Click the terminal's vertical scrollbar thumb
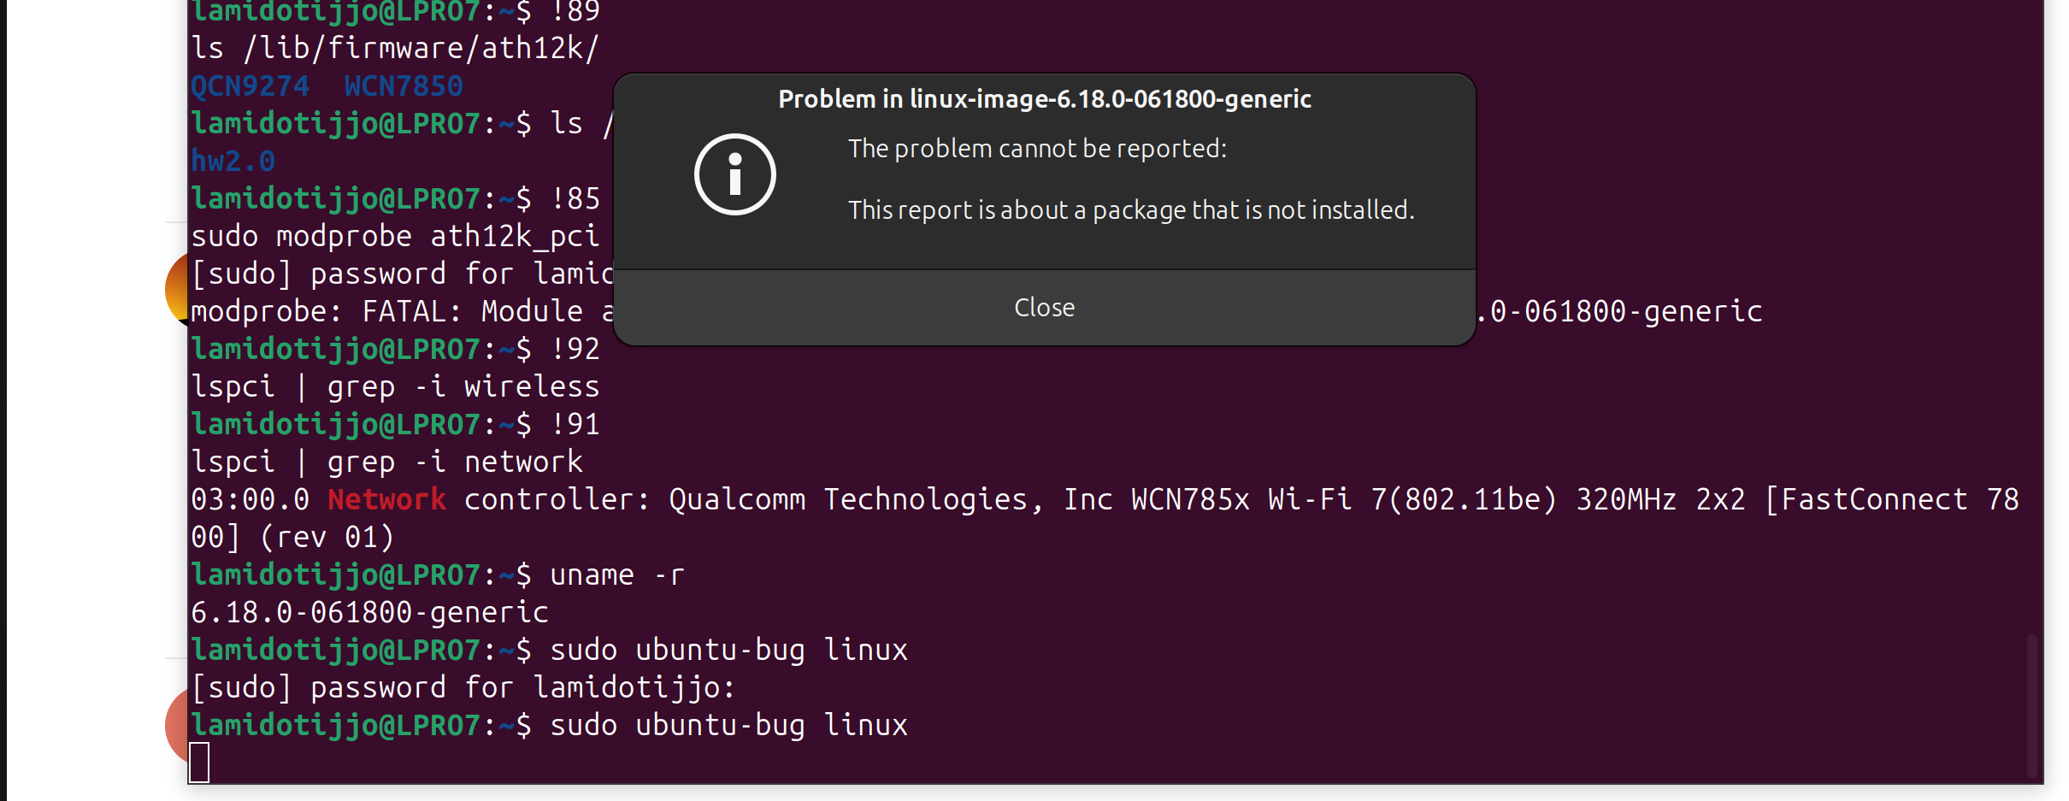 2031,705
